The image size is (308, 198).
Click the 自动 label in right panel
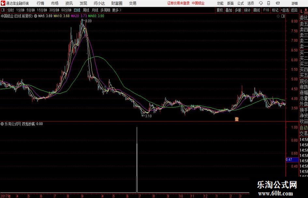coord(304,128)
